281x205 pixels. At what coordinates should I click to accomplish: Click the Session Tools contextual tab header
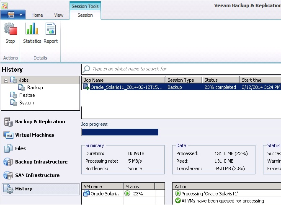point(85,6)
